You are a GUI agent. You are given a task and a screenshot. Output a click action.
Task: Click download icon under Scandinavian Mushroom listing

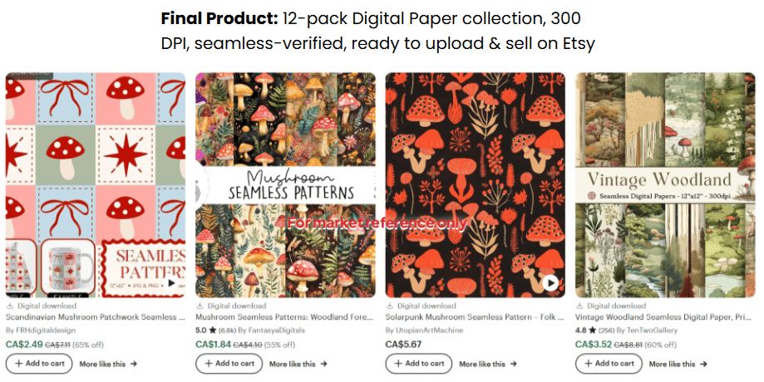pyautogui.click(x=9, y=306)
